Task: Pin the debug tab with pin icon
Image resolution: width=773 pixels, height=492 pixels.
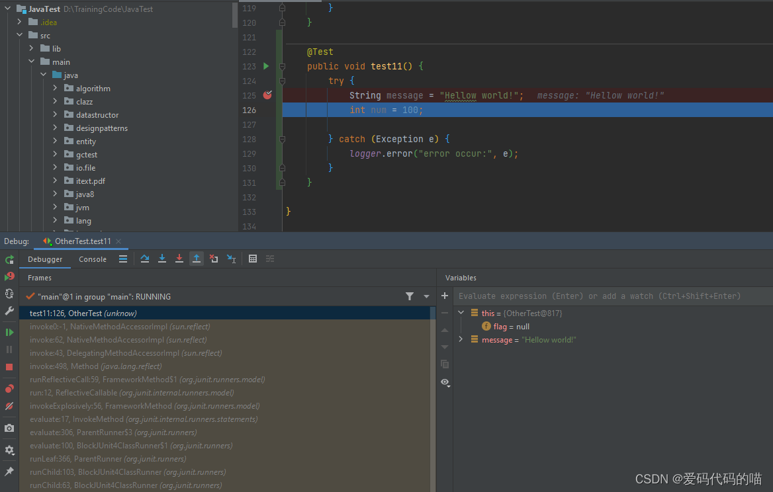Action: tap(9, 471)
